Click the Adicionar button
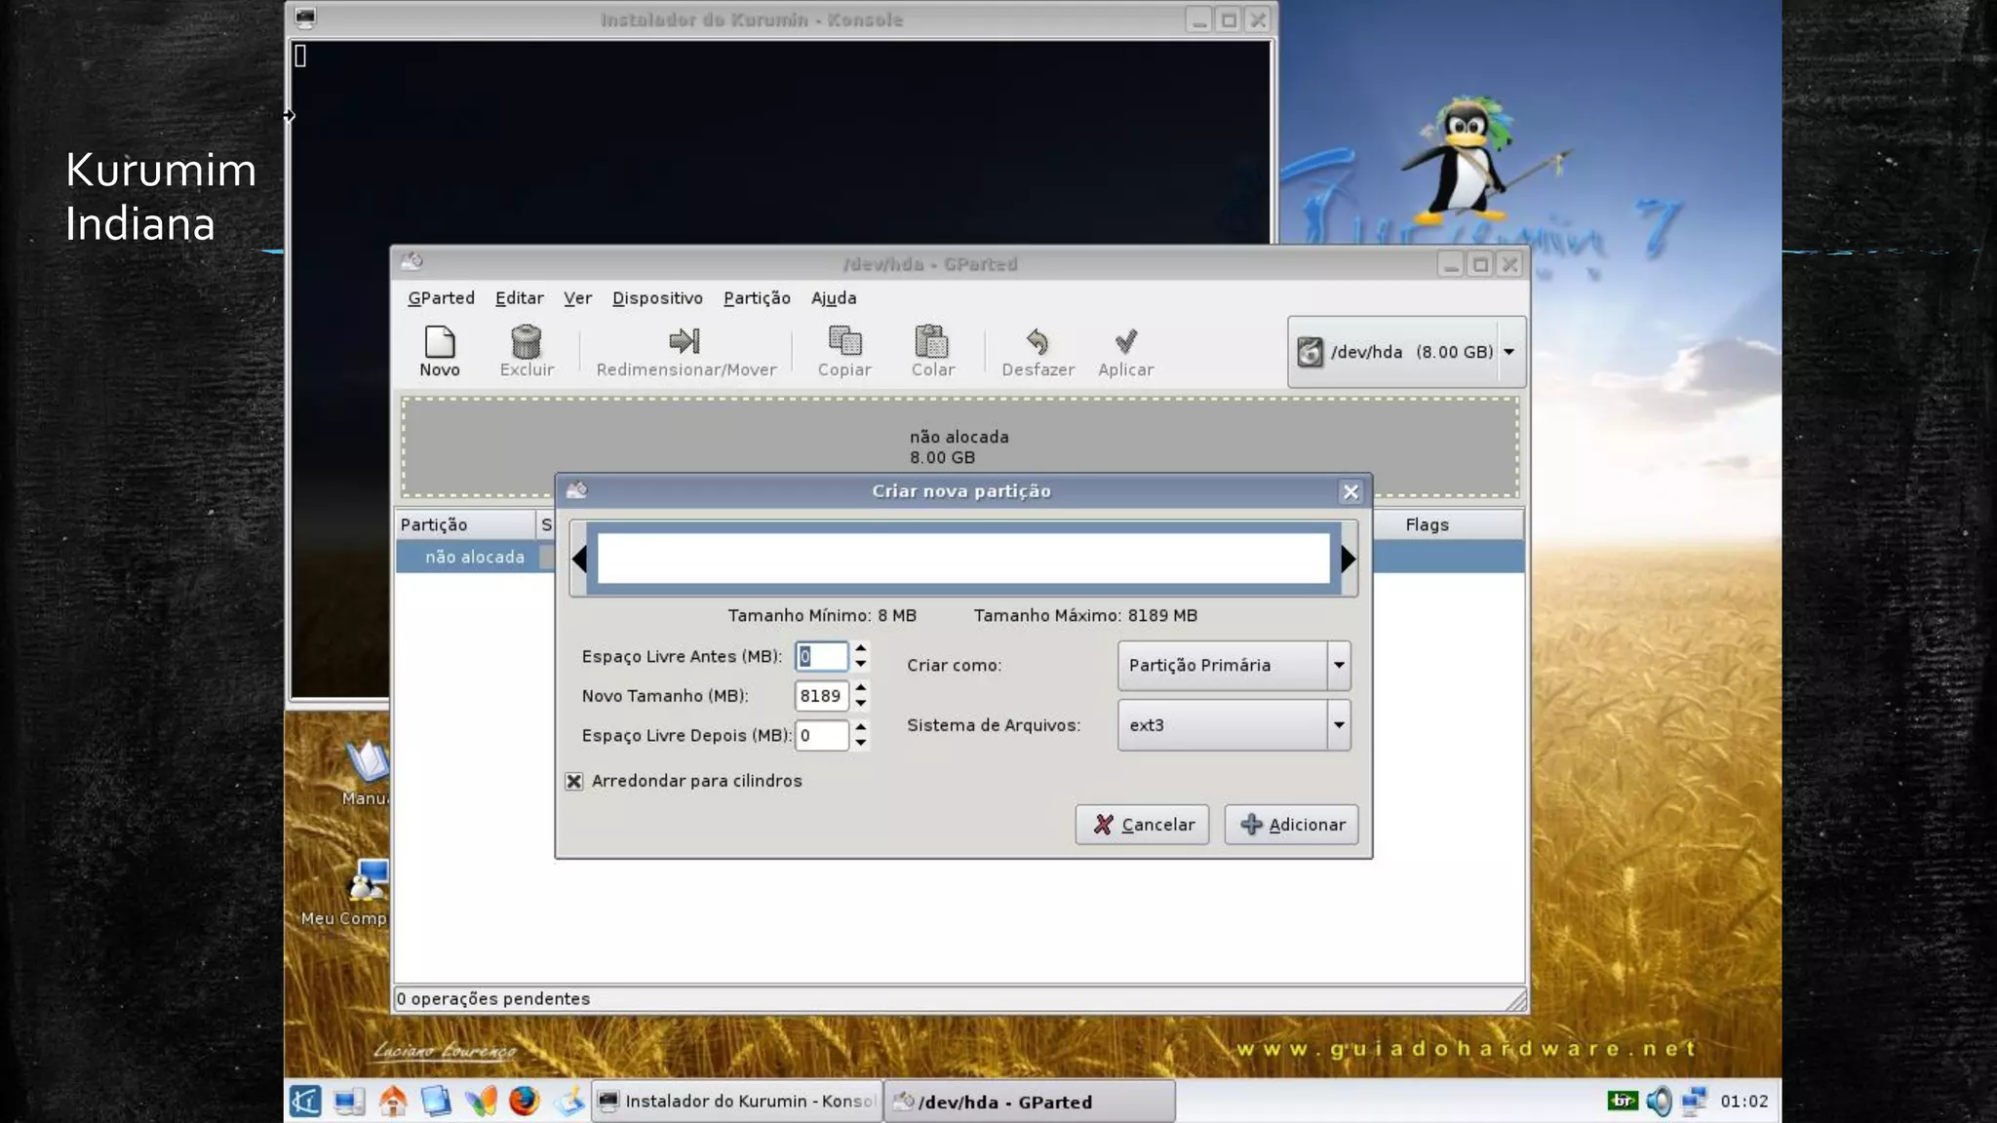1997x1123 pixels. [x=1292, y=825]
